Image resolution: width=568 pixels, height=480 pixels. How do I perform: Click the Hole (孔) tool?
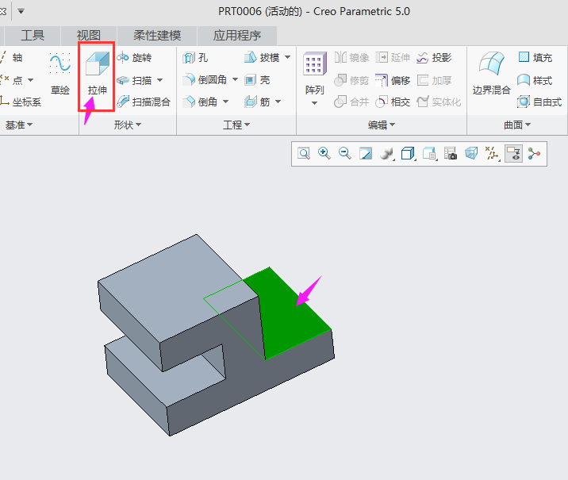196,57
